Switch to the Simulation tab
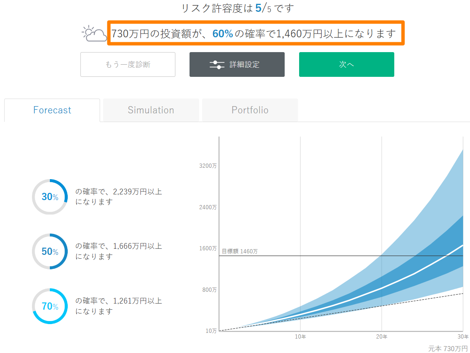 (151, 110)
